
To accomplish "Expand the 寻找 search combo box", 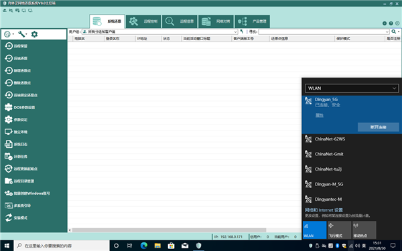I will [387, 31].
